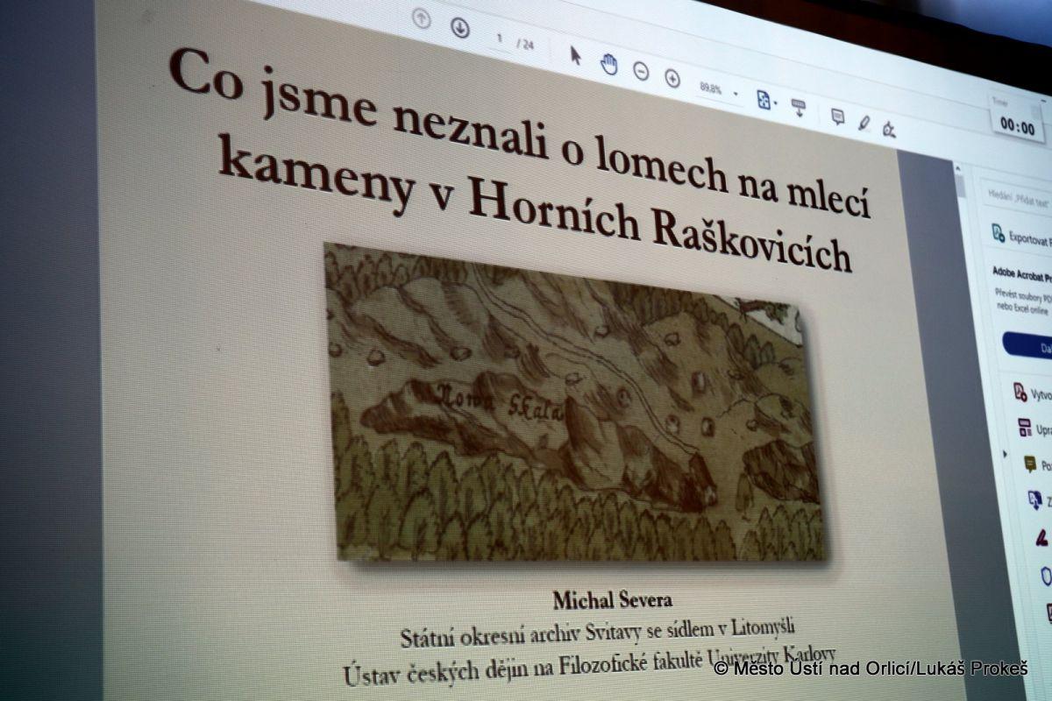The width and height of the screenshot is (1052, 701).
Task: Go to the next page with the down arrow
Action: point(460,28)
